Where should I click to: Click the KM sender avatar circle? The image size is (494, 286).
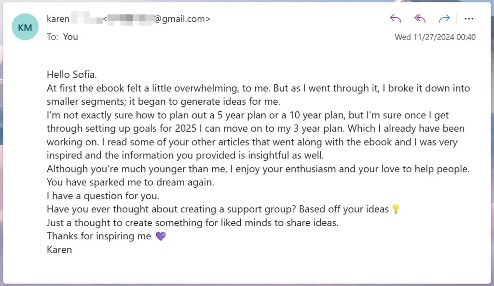tap(24, 27)
